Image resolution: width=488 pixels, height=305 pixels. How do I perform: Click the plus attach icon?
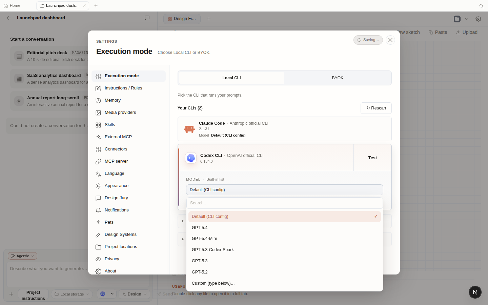11,294
